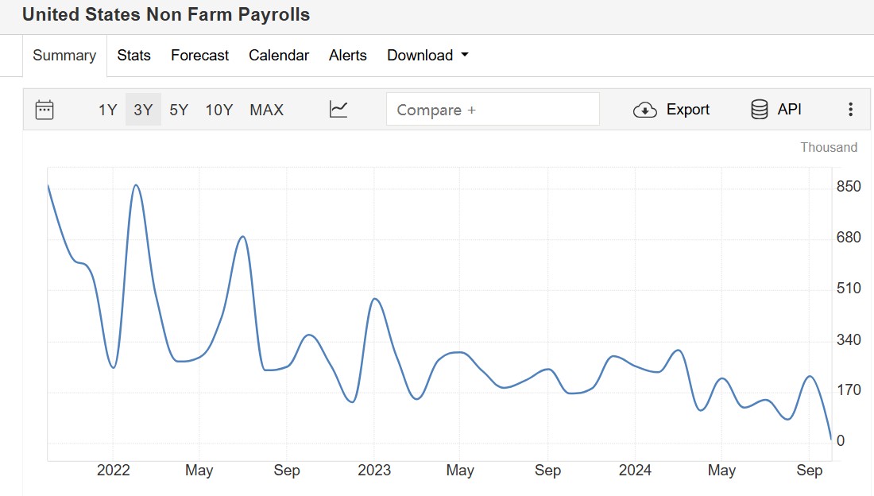Open the Calendar tab
Screen dimensions: 874x496
pyautogui.click(x=279, y=56)
